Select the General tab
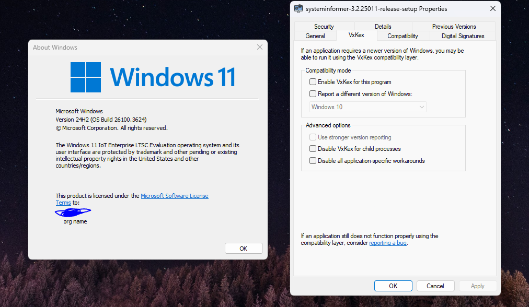 pyautogui.click(x=315, y=36)
